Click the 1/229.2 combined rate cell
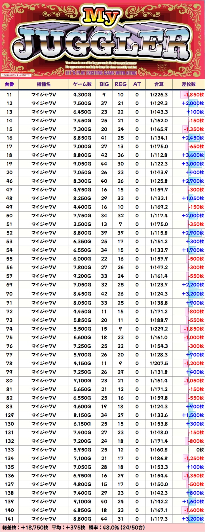The image size is (205, 532). (159, 329)
